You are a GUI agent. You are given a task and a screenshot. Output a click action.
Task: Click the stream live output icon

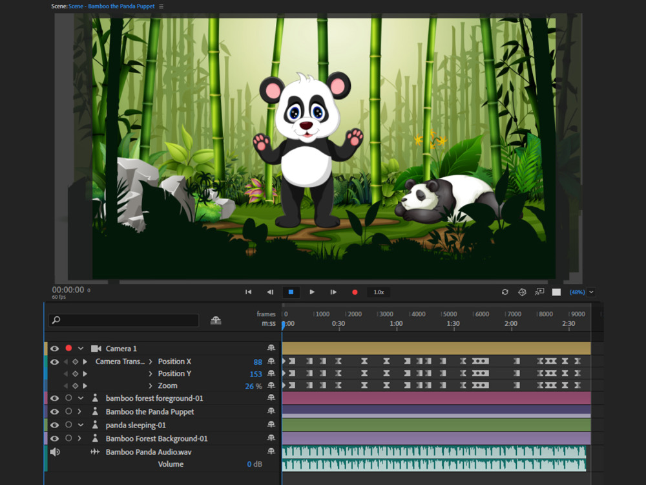(x=539, y=292)
